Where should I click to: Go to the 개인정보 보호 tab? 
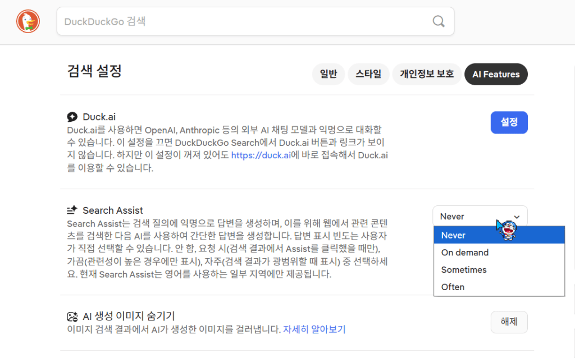pyautogui.click(x=427, y=74)
